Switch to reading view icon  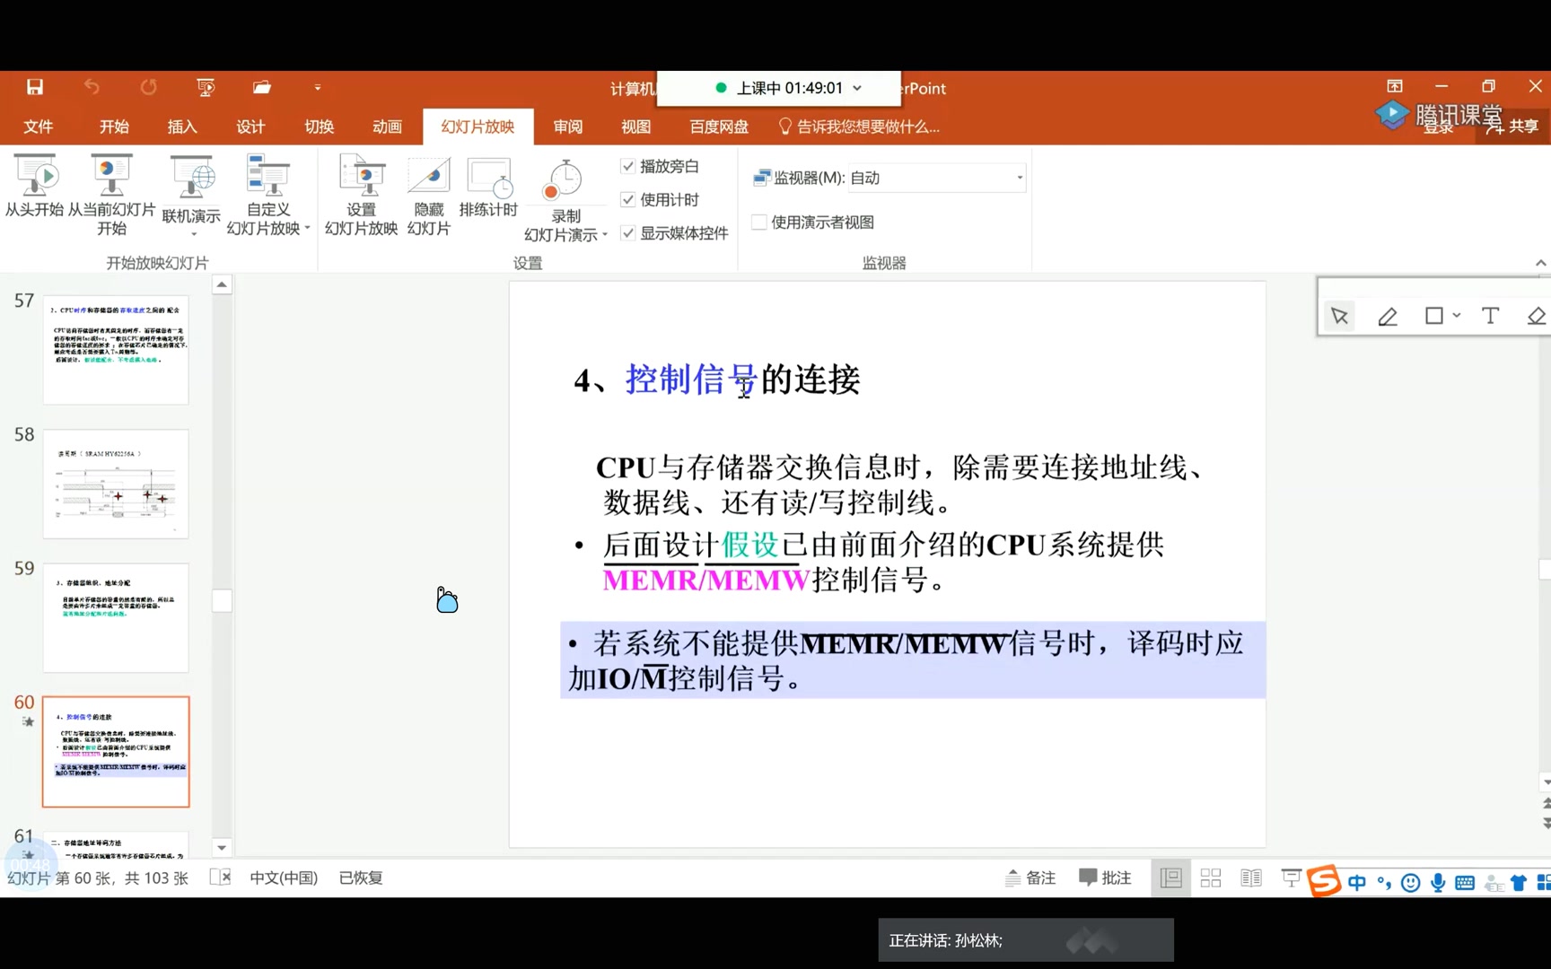pyautogui.click(x=1251, y=877)
